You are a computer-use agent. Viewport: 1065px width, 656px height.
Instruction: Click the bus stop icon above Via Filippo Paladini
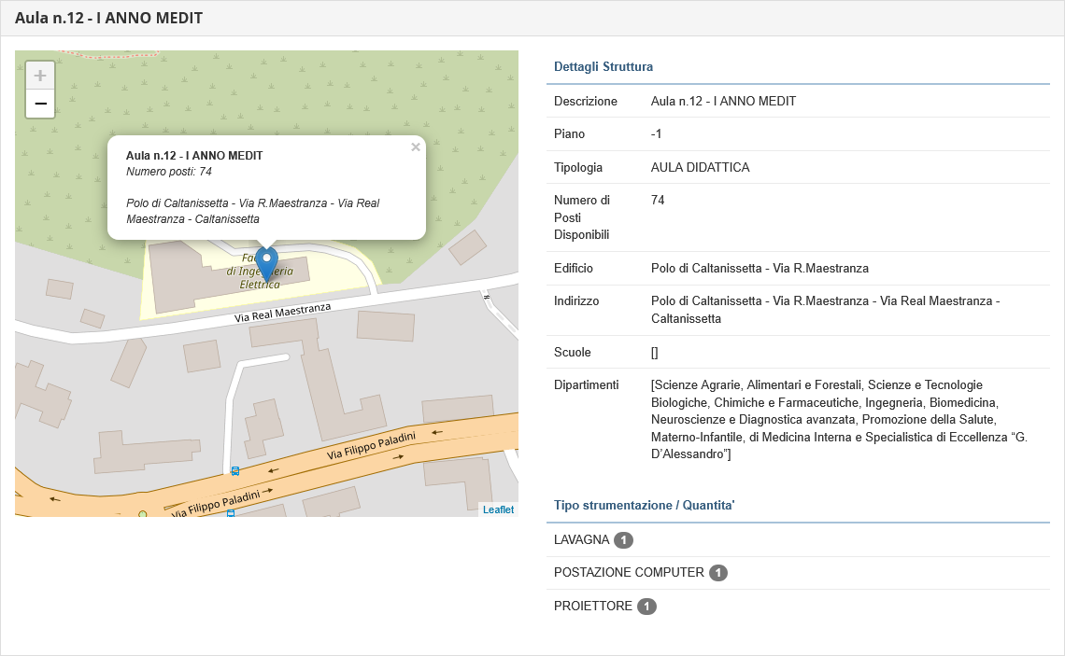tap(235, 471)
